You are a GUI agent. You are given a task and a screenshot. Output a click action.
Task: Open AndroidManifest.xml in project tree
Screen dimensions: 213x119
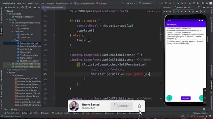(x=23, y=17)
